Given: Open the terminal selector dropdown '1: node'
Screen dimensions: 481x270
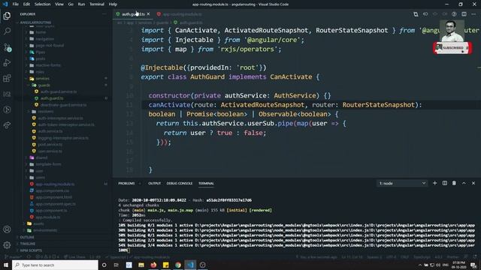Looking at the screenshot, I should click(x=402, y=183).
